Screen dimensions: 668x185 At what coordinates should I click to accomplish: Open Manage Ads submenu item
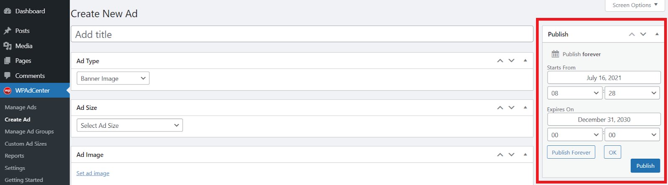[x=20, y=107]
